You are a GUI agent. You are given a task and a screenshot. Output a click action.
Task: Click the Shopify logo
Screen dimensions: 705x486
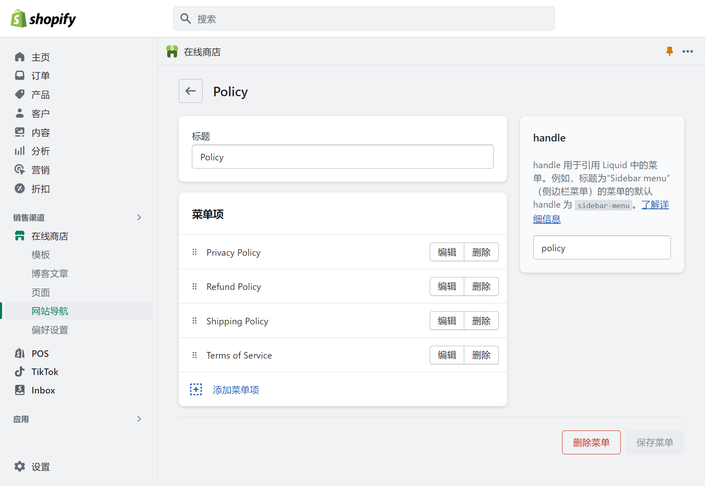pos(43,19)
